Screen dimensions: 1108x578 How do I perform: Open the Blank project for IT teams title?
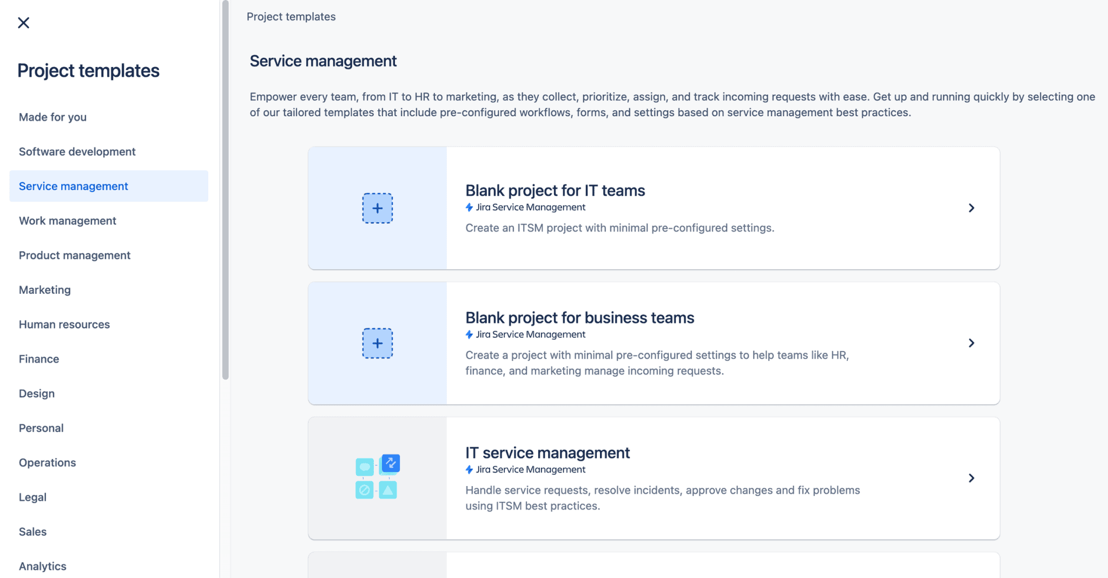(x=555, y=191)
